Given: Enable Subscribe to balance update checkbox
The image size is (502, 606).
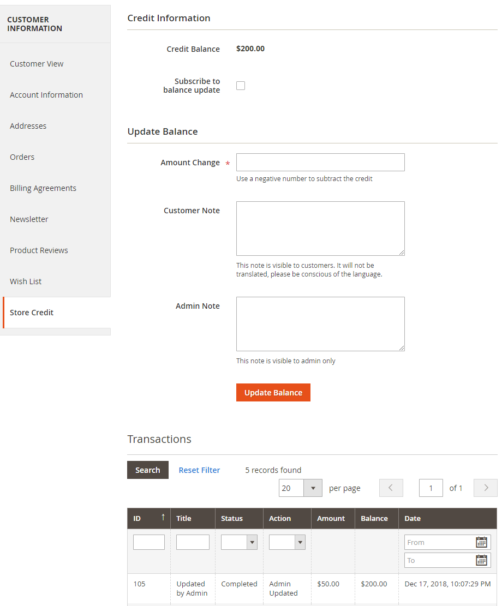Looking at the screenshot, I should click(241, 86).
